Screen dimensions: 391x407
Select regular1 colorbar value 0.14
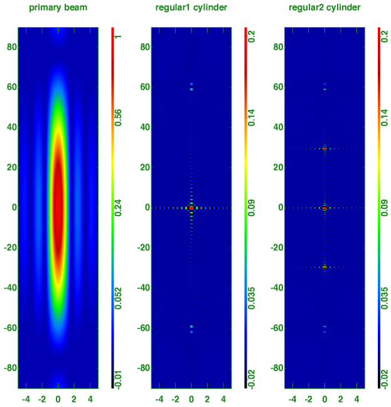pos(252,118)
